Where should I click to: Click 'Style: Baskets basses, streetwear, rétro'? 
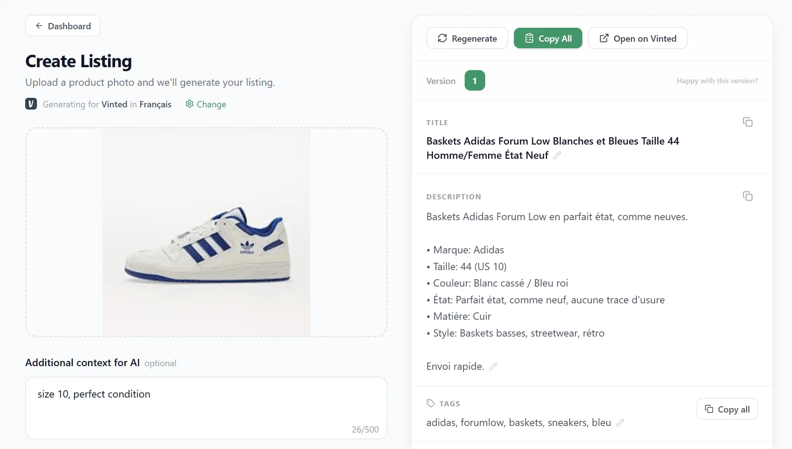click(515, 333)
